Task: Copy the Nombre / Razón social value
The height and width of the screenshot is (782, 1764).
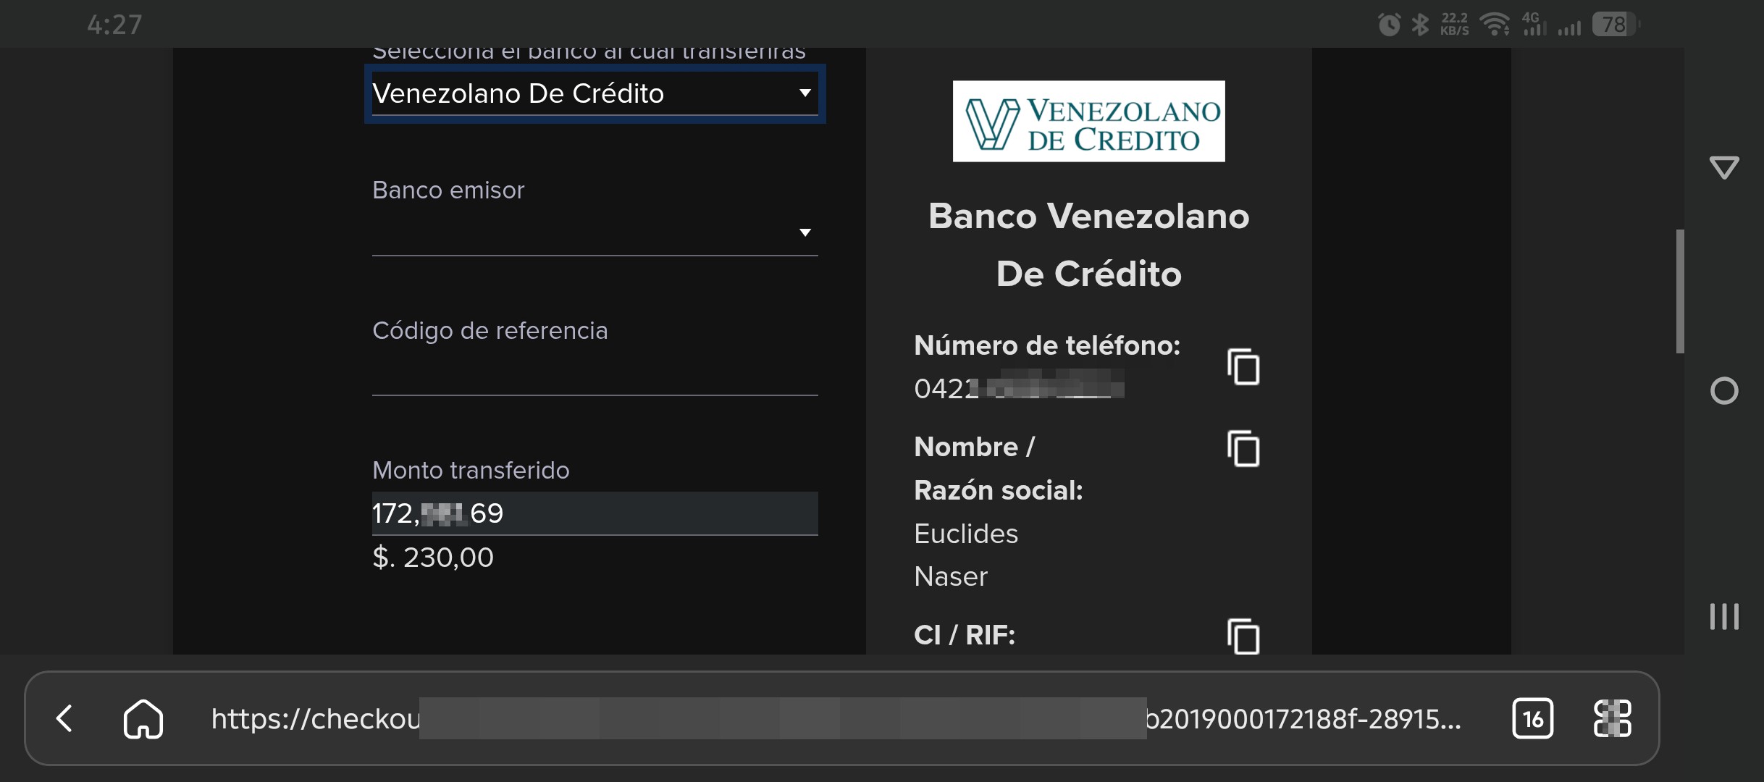Action: click(1243, 449)
